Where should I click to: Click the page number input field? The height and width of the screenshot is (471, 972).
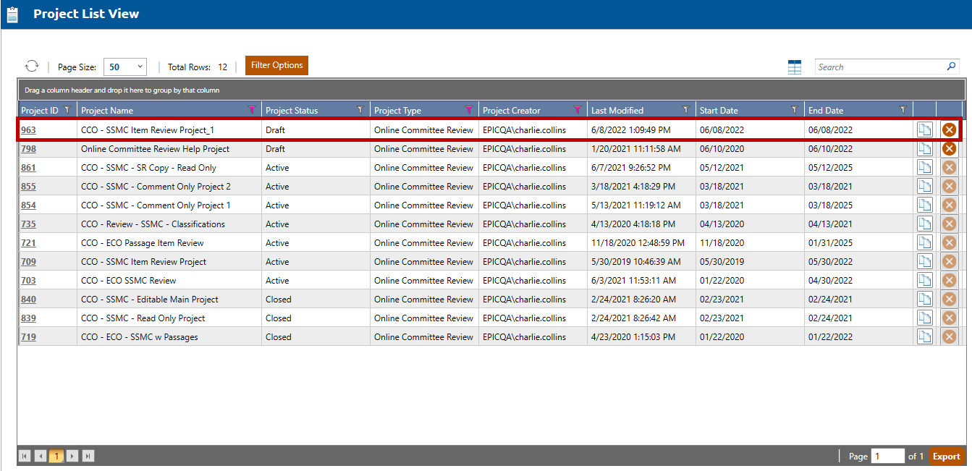pos(887,457)
